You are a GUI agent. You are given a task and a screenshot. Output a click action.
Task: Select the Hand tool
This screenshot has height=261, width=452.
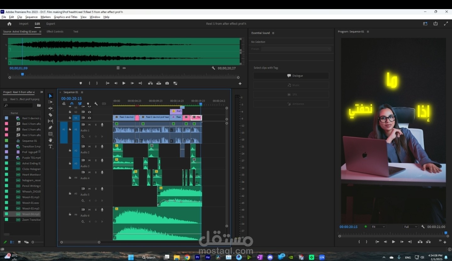50,140
